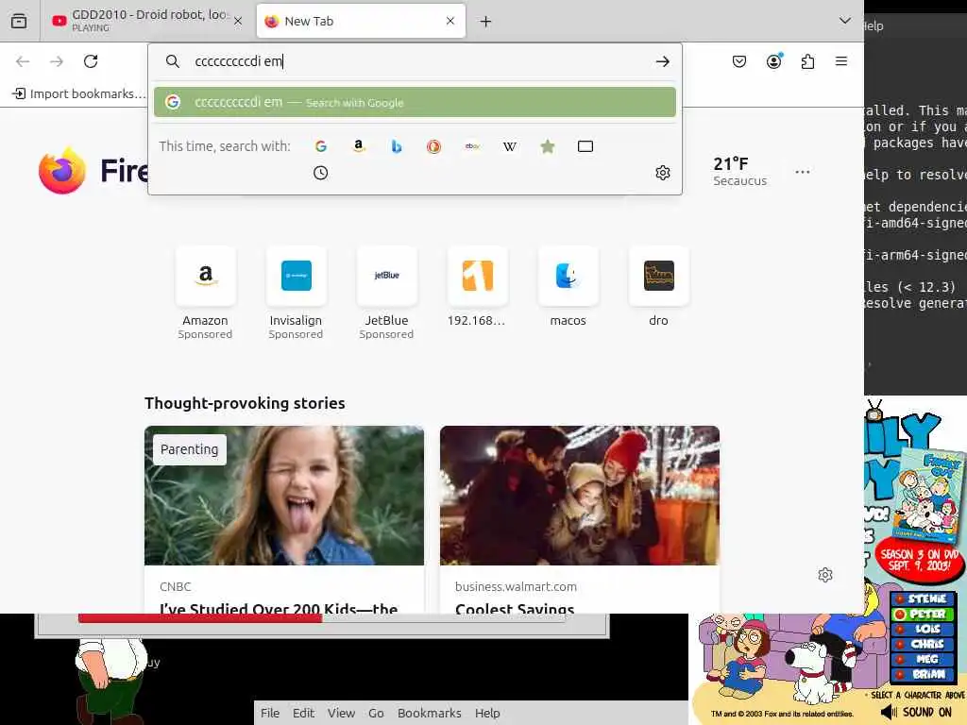Open the Extensions puzzle icon
Viewport: 967px width, 725px height.
(x=808, y=61)
